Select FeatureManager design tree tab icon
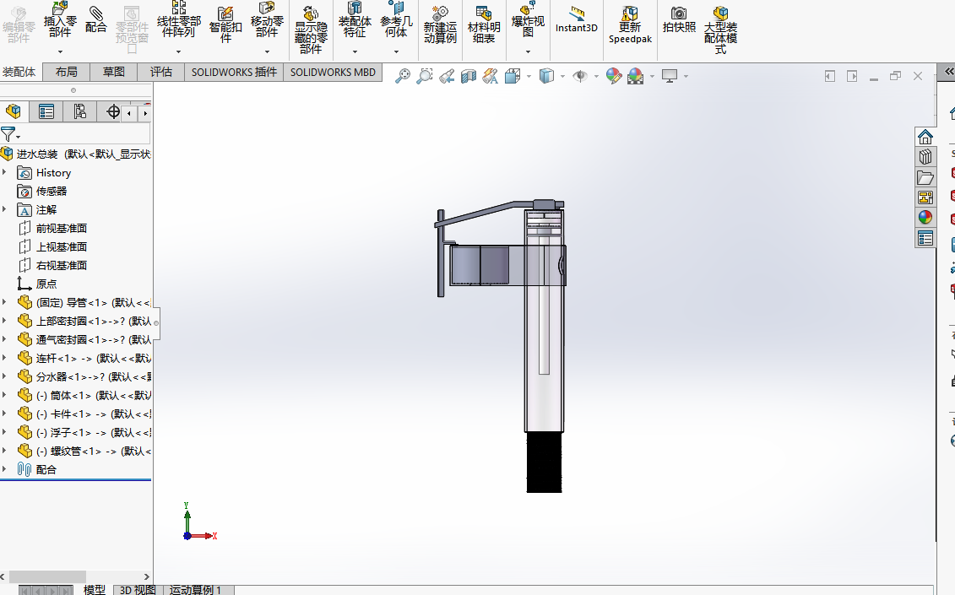The image size is (955, 595). click(14, 111)
